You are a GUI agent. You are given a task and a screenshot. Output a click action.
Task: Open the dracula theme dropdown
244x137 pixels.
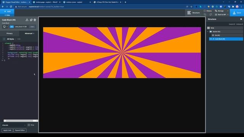[x=14, y=125]
